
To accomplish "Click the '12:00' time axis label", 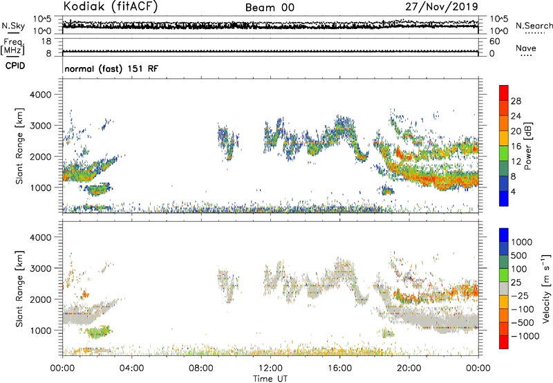I will (x=270, y=368).
